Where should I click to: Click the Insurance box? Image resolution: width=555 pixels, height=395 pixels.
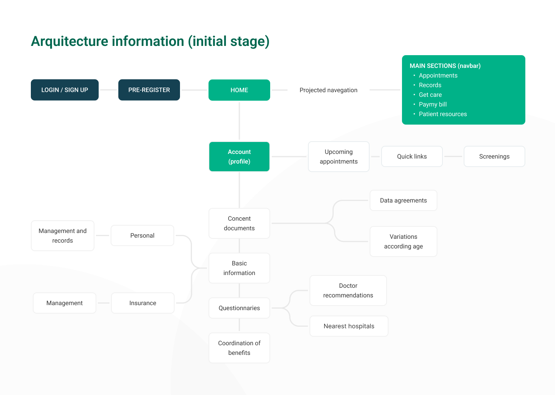(143, 303)
